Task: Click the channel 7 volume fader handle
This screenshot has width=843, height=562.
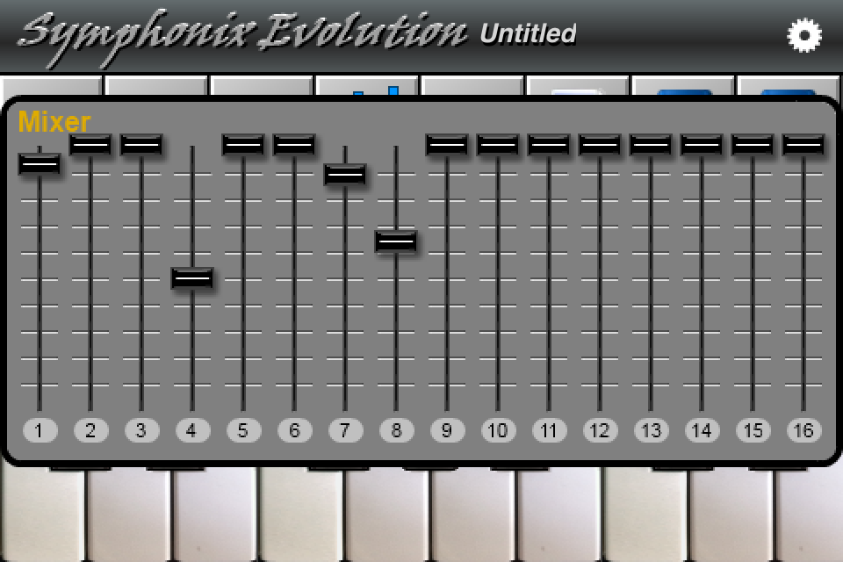Action: pyautogui.click(x=345, y=175)
